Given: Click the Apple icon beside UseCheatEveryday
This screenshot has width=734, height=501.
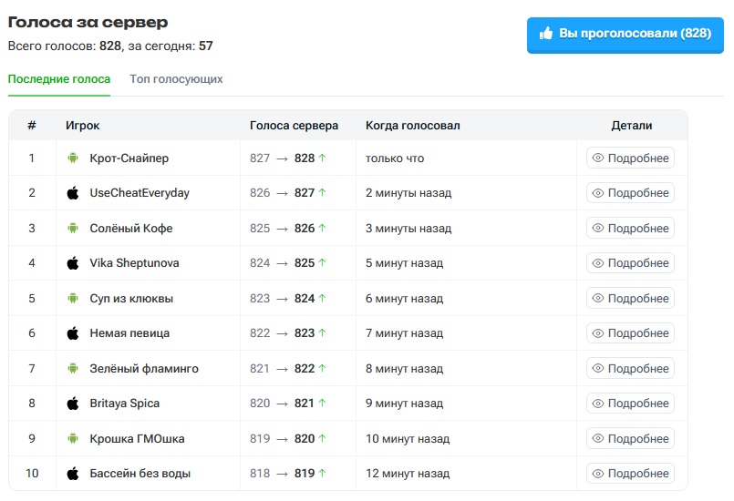Looking at the screenshot, I should pyautogui.click(x=73, y=193).
